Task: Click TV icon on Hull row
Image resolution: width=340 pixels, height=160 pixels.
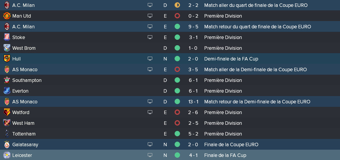Action: pyautogui.click(x=150, y=59)
